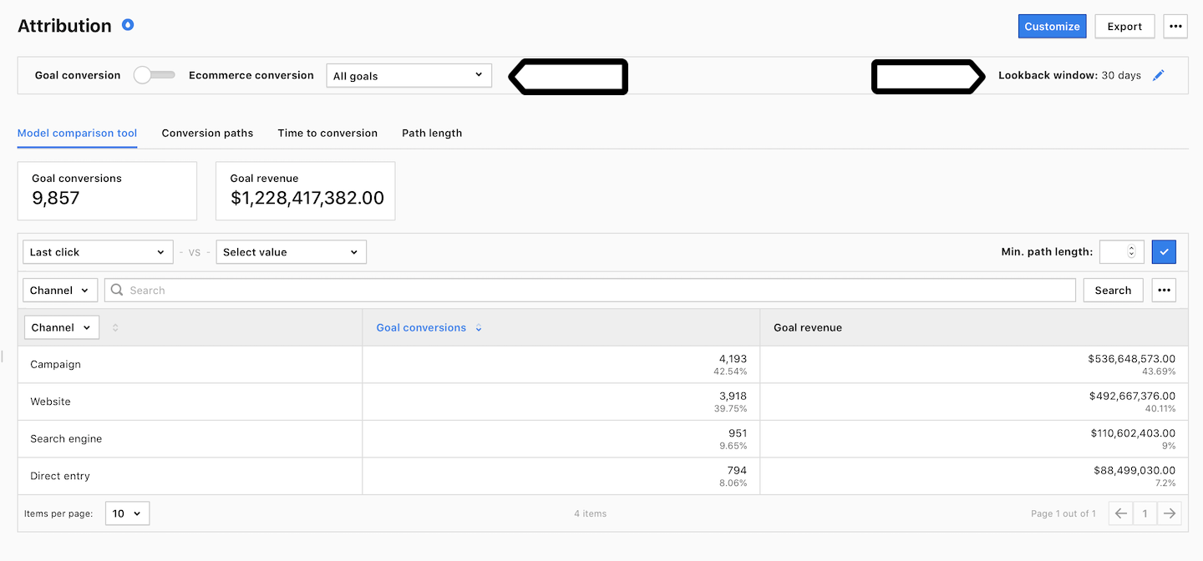
Task: Change the items per page dropdown
Action: pos(128,513)
